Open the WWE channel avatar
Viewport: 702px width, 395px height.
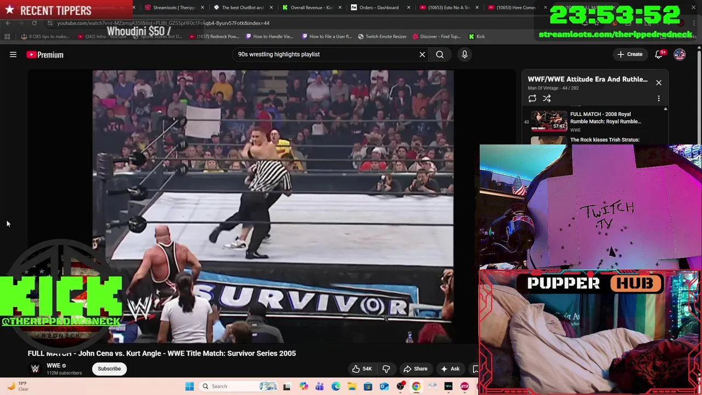35,369
